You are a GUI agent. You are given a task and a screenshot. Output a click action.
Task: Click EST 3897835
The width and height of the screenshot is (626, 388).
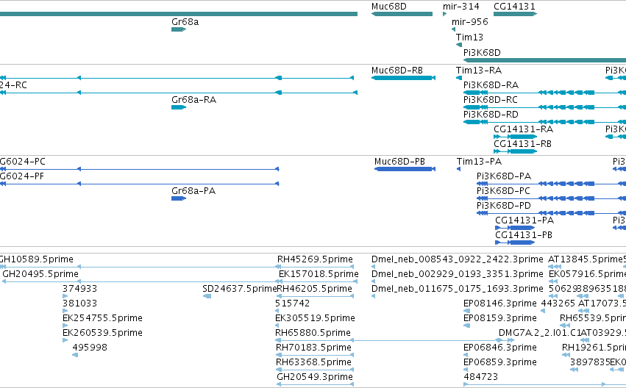click(x=590, y=362)
